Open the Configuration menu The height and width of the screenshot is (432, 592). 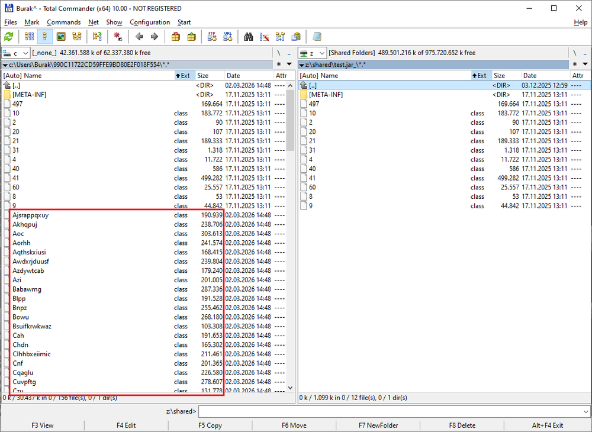click(150, 22)
